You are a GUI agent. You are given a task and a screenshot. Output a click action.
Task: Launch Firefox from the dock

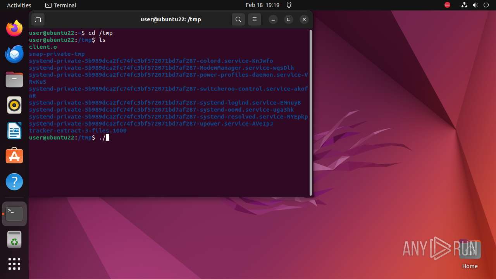pyautogui.click(x=14, y=29)
